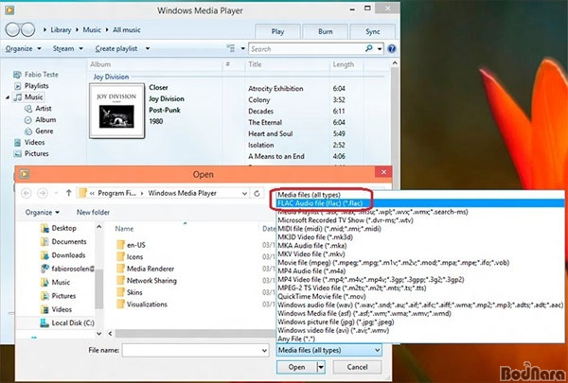Expand the File name history dropdown
This screenshot has height=383, width=568.
pyautogui.click(x=265, y=351)
